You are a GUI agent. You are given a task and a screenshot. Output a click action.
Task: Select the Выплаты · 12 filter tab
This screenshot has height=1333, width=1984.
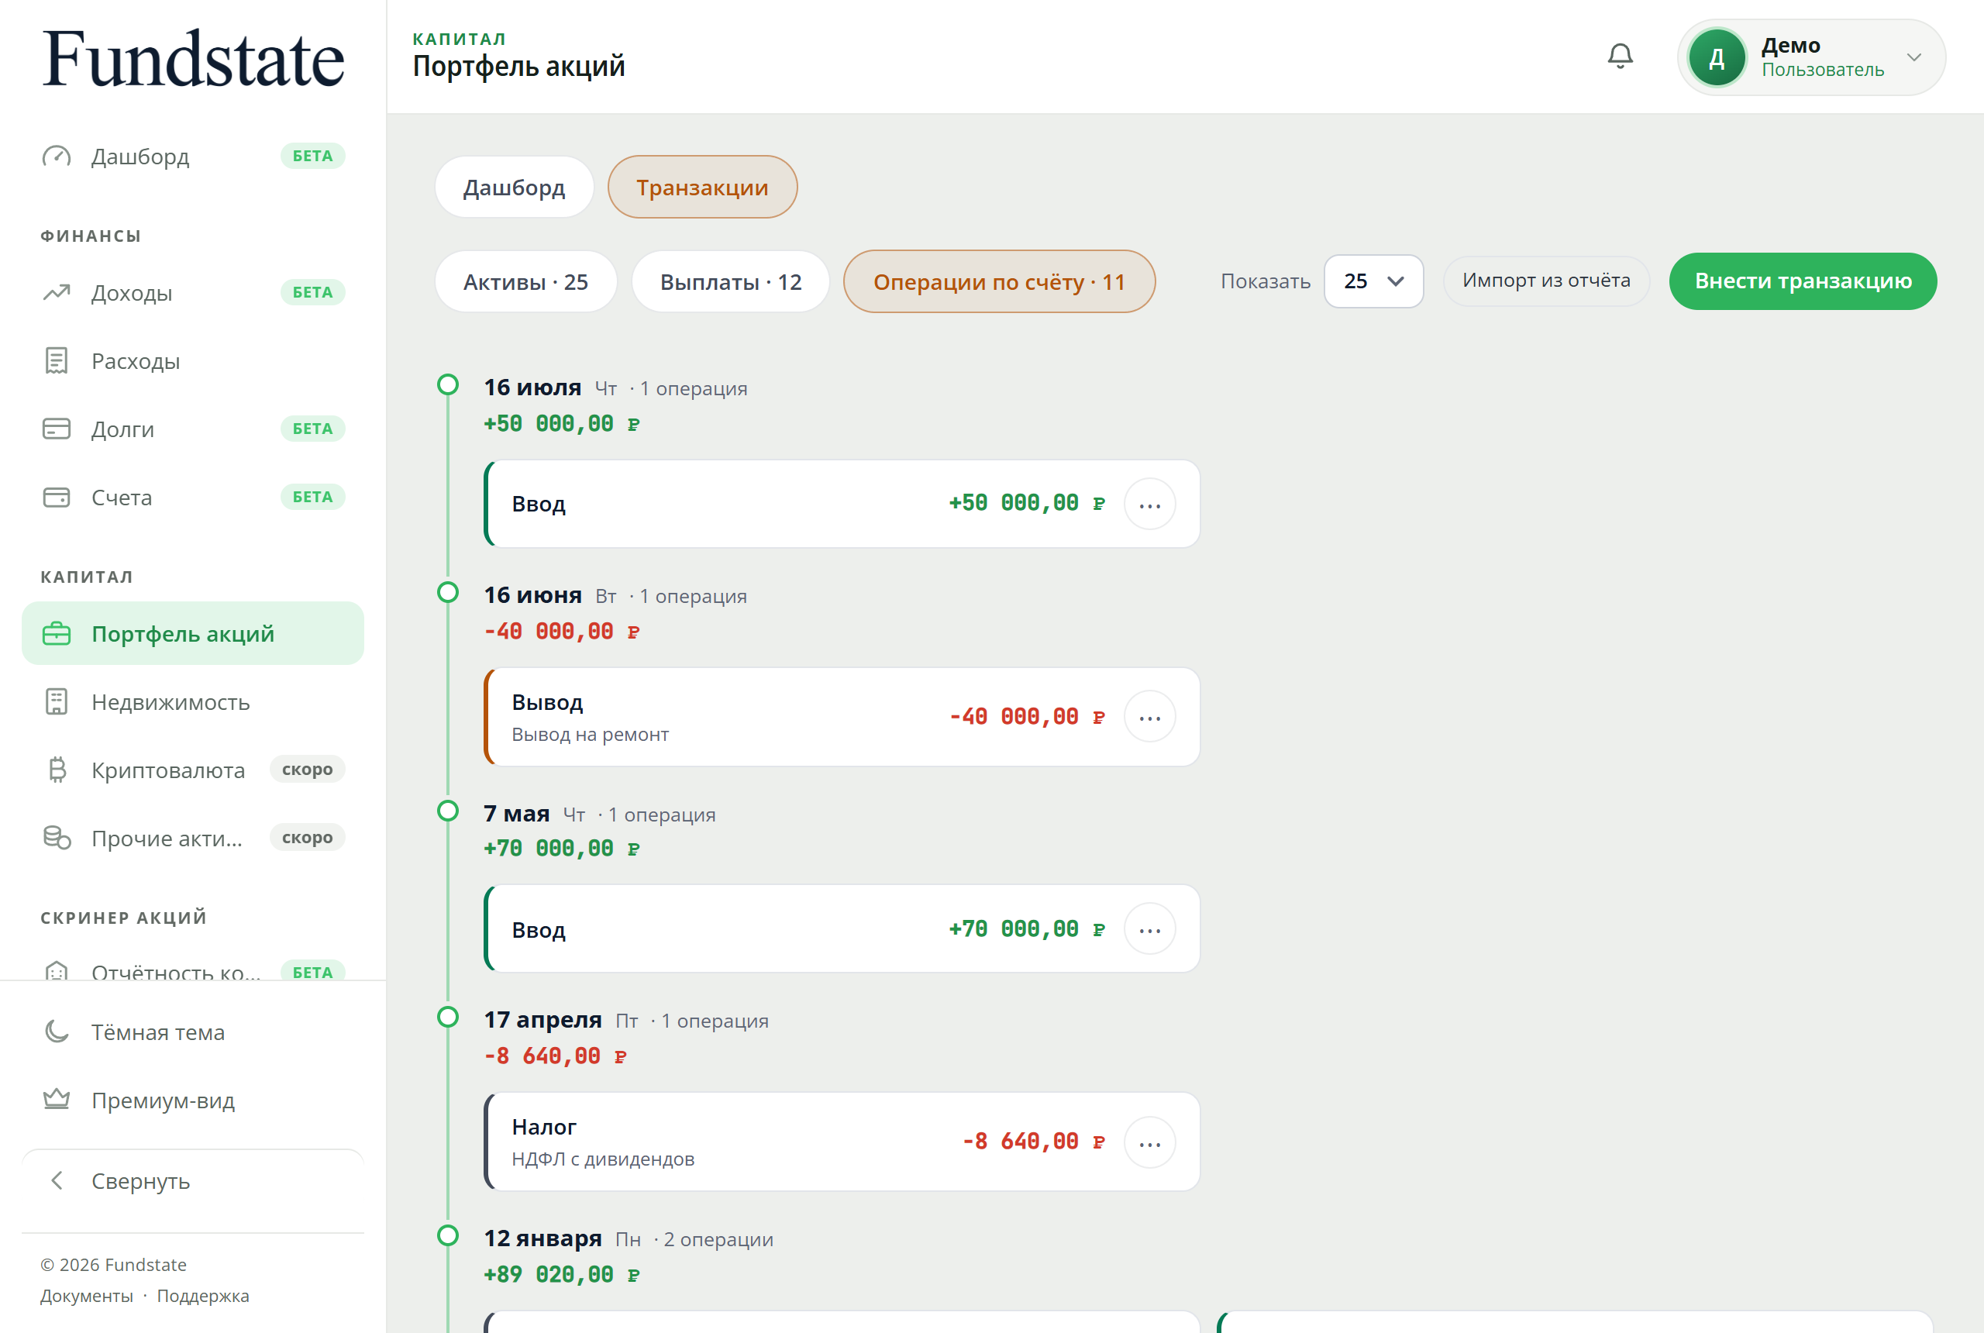730,281
